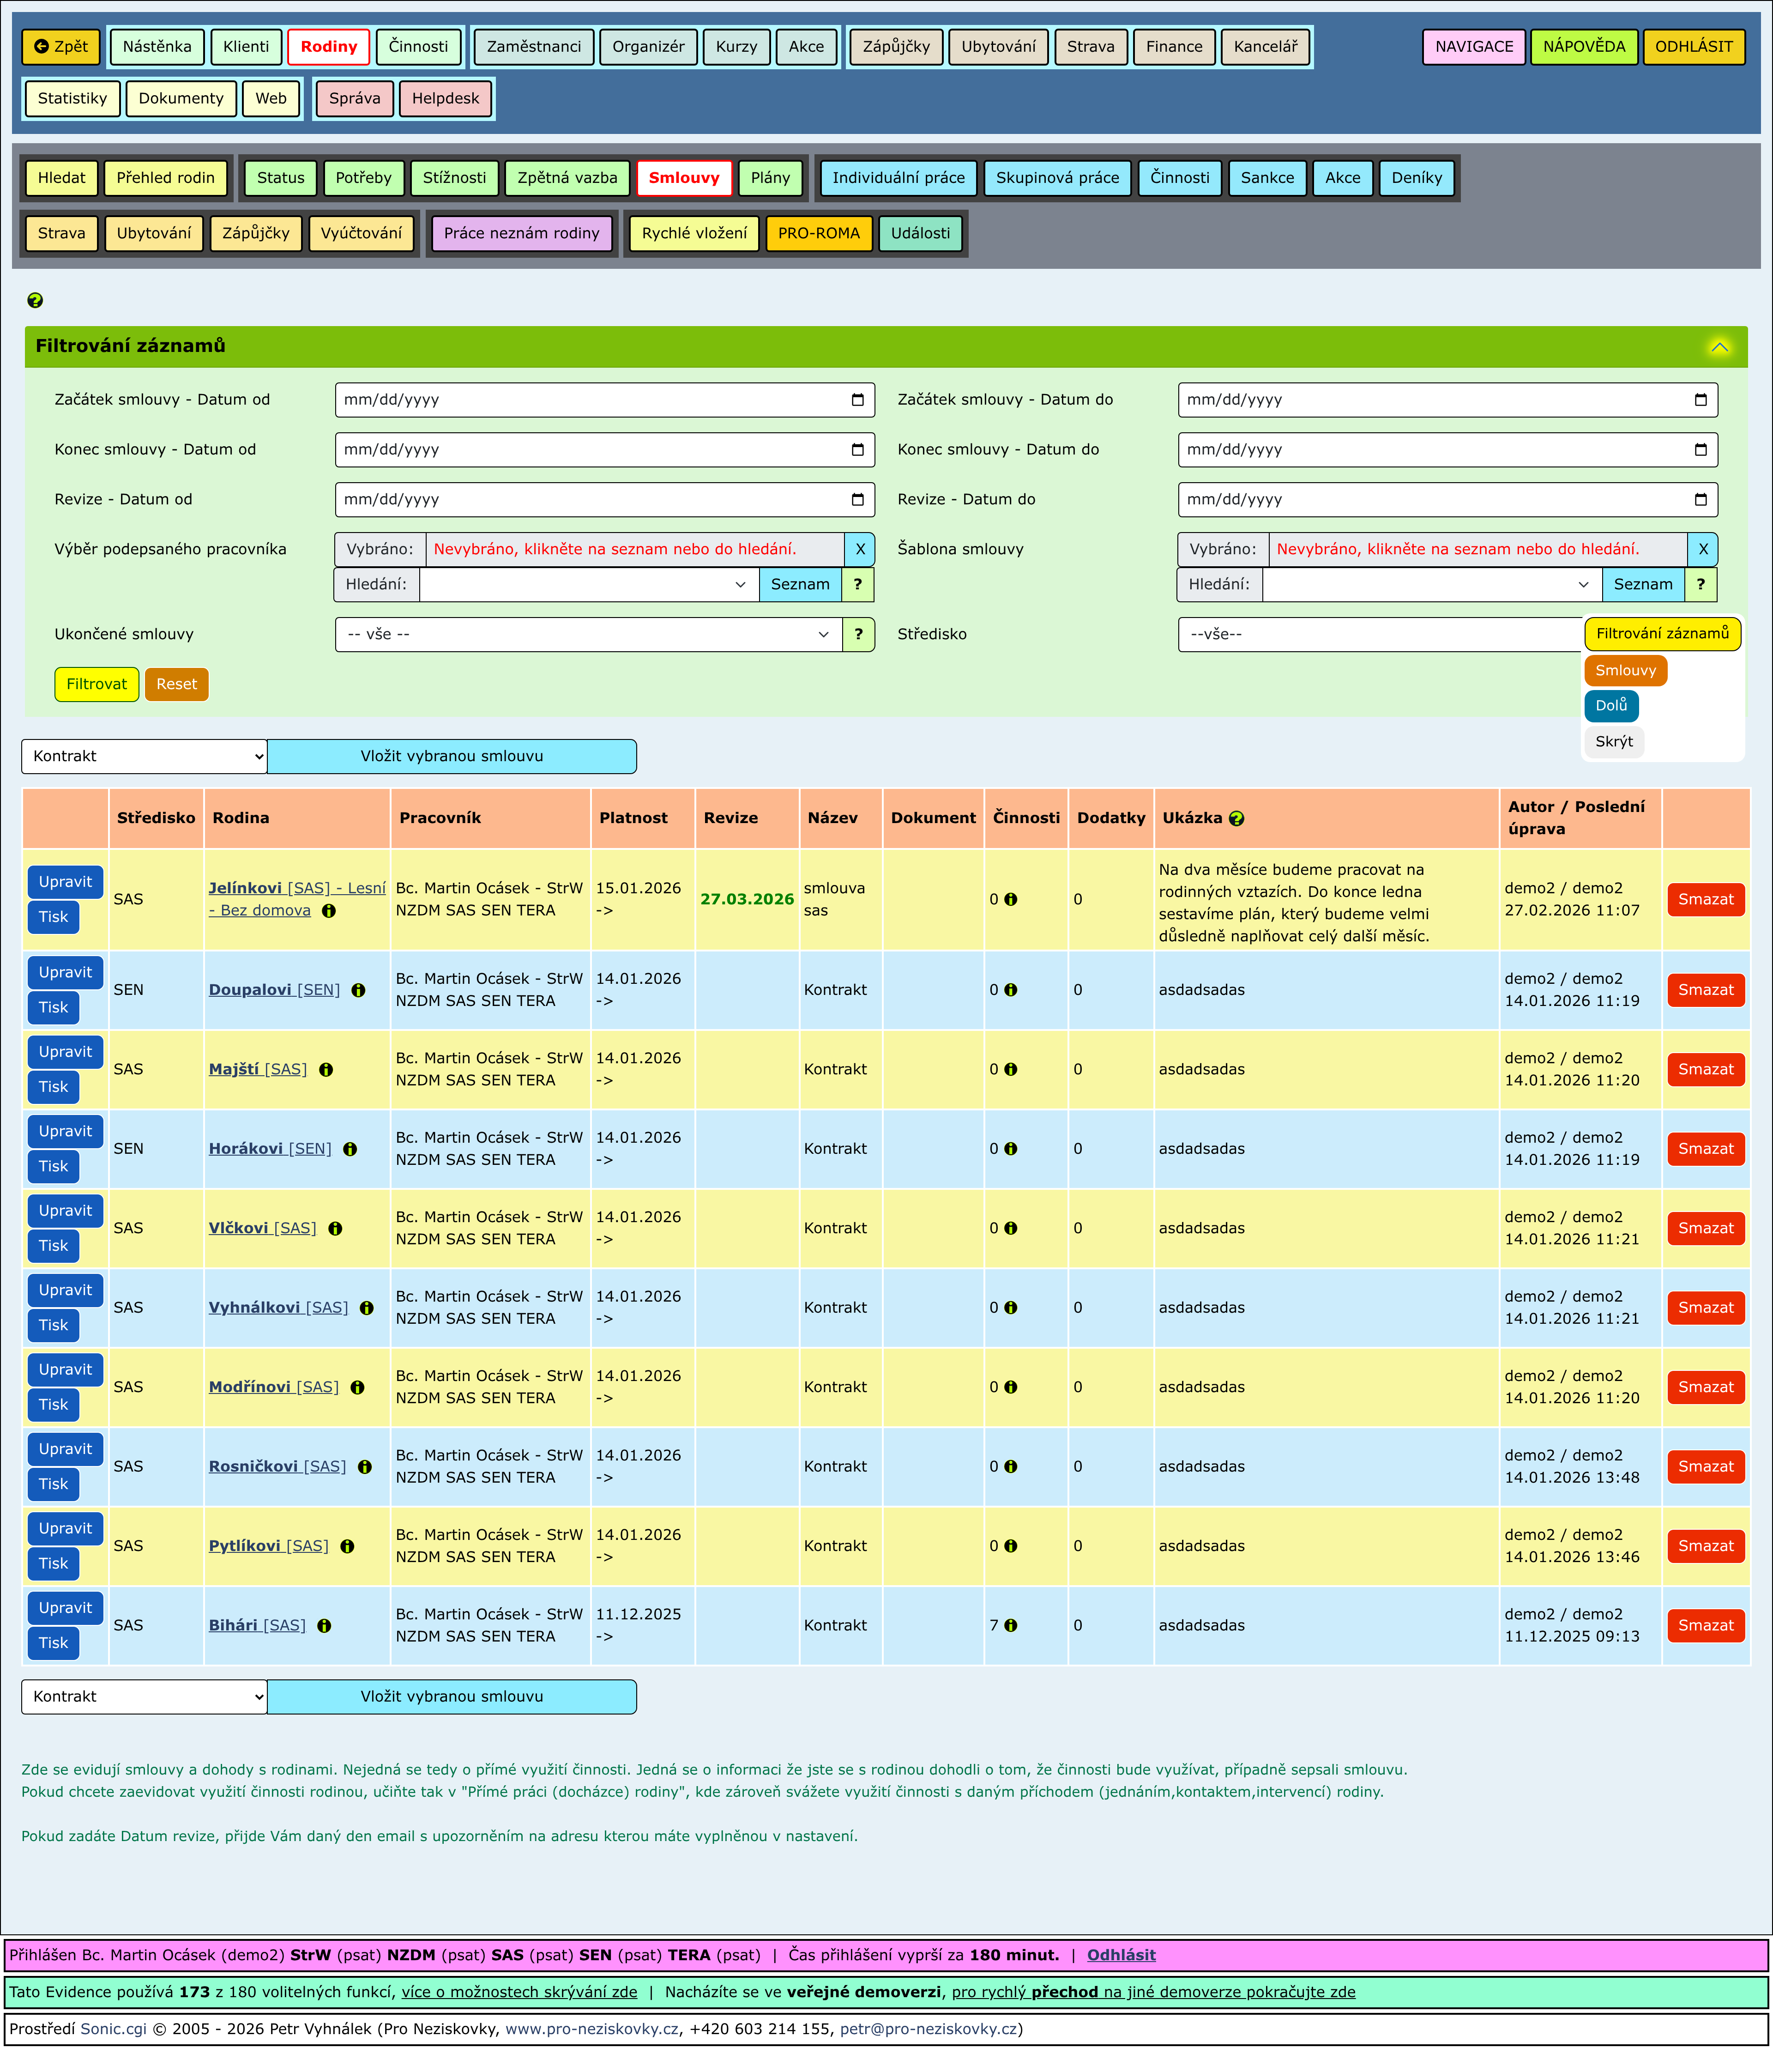Click the help question icon above filter panel
The image size is (1773, 2072).
point(35,300)
